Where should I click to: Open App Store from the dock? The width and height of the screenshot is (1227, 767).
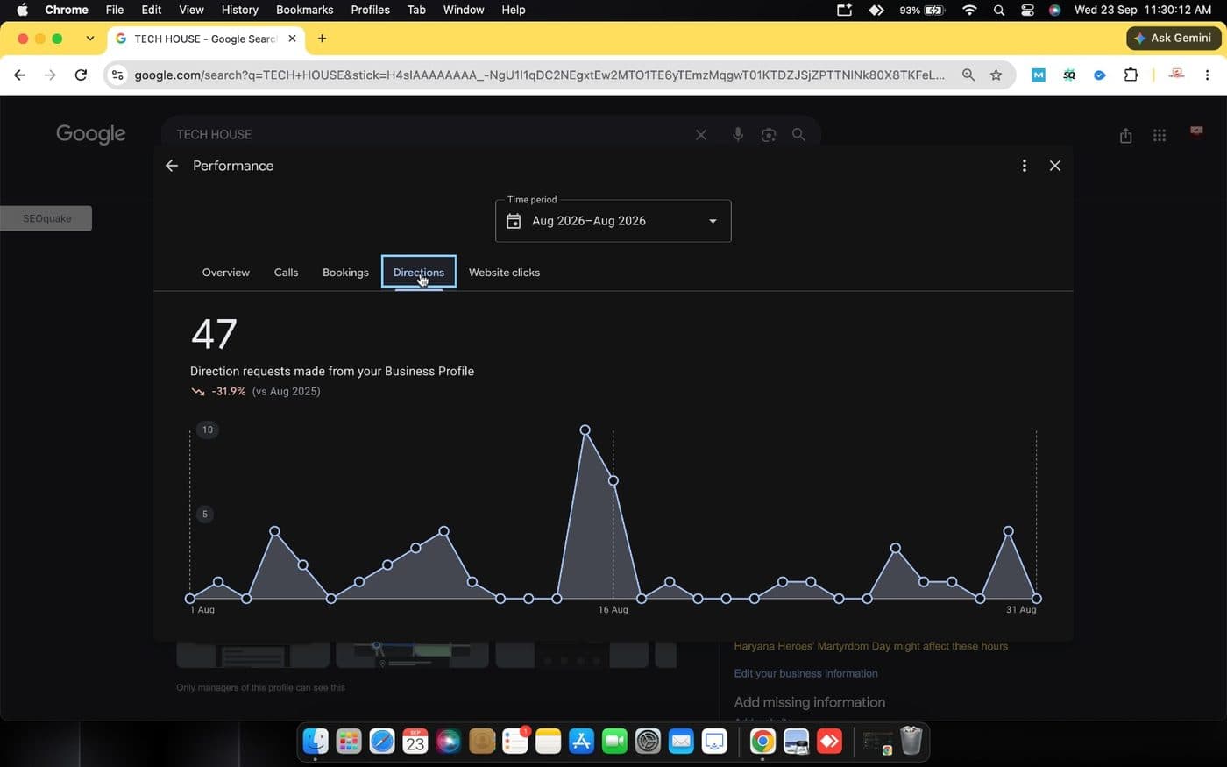click(x=581, y=742)
